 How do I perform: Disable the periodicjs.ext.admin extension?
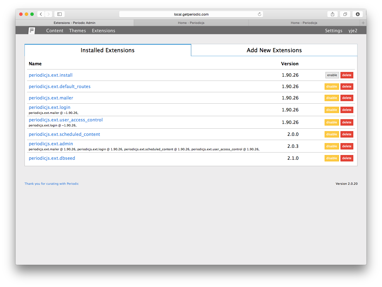click(332, 146)
